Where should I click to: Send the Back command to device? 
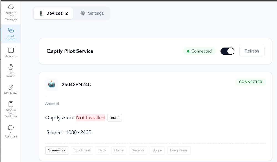coord(102,150)
